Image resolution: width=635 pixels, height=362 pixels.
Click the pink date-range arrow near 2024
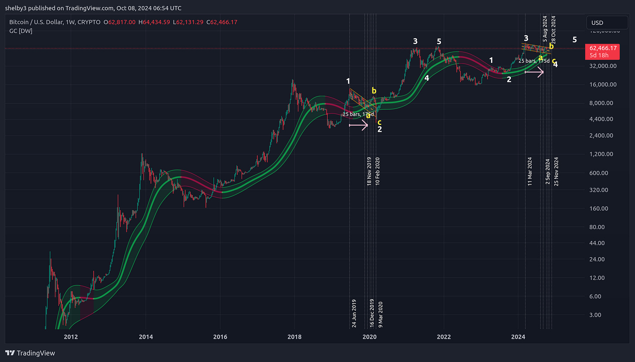point(534,72)
